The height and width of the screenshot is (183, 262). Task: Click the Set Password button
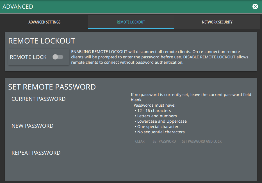tap(164, 141)
